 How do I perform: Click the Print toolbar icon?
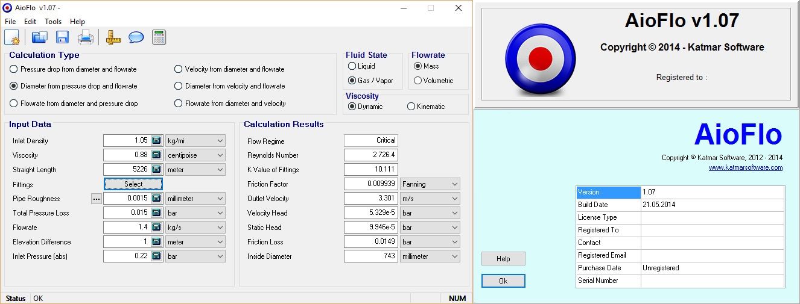click(85, 37)
